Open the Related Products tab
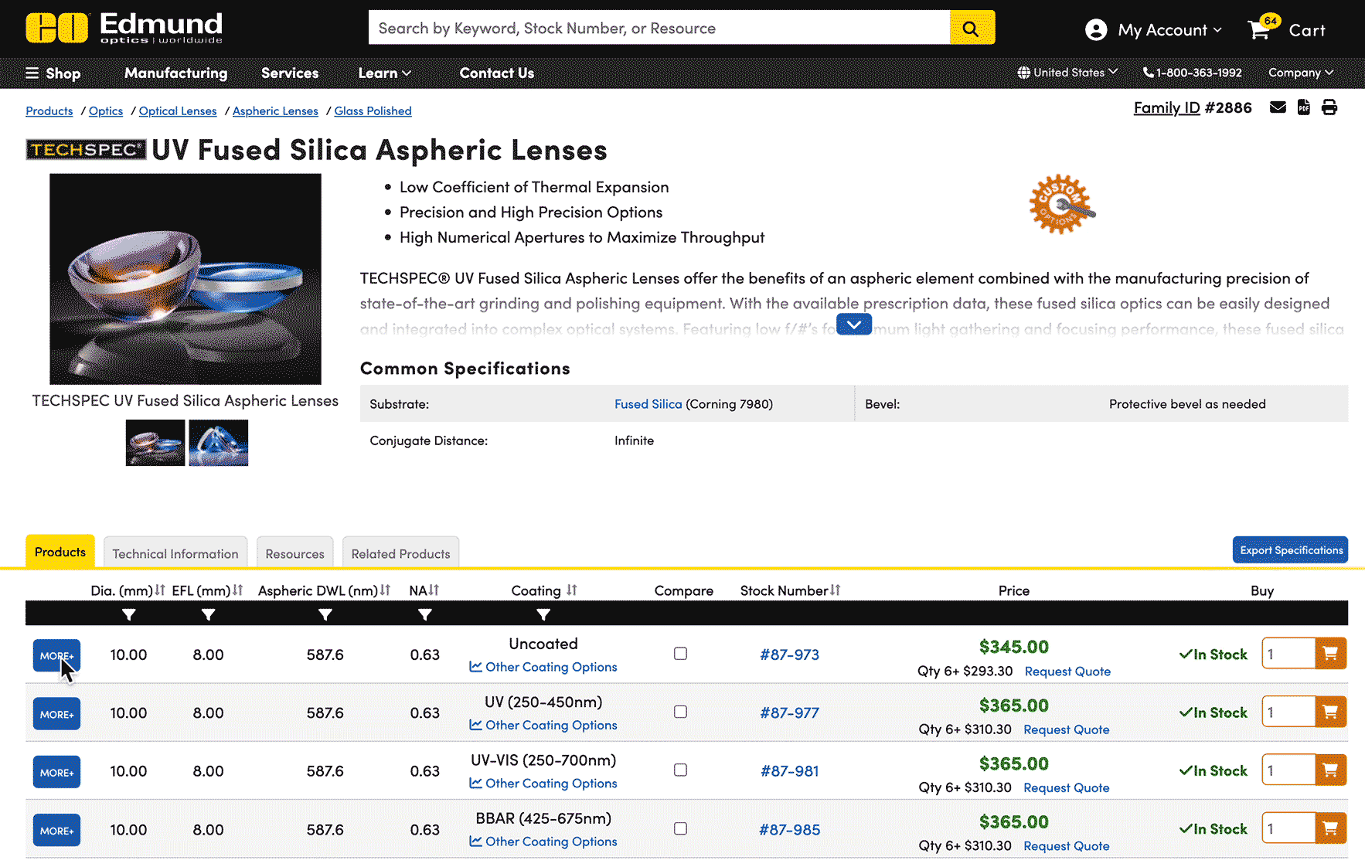Image resolution: width=1365 pixels, height=867 pixels. [x=400, y=553]
